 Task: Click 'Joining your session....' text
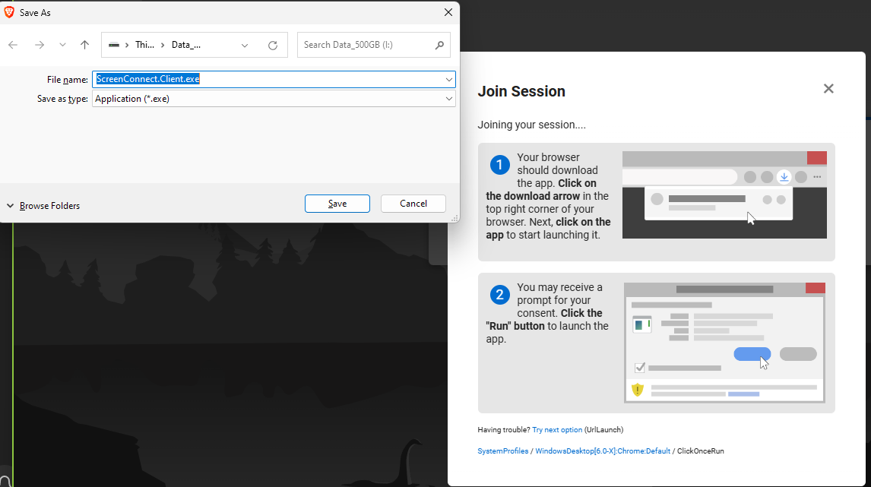coord(531,125)
